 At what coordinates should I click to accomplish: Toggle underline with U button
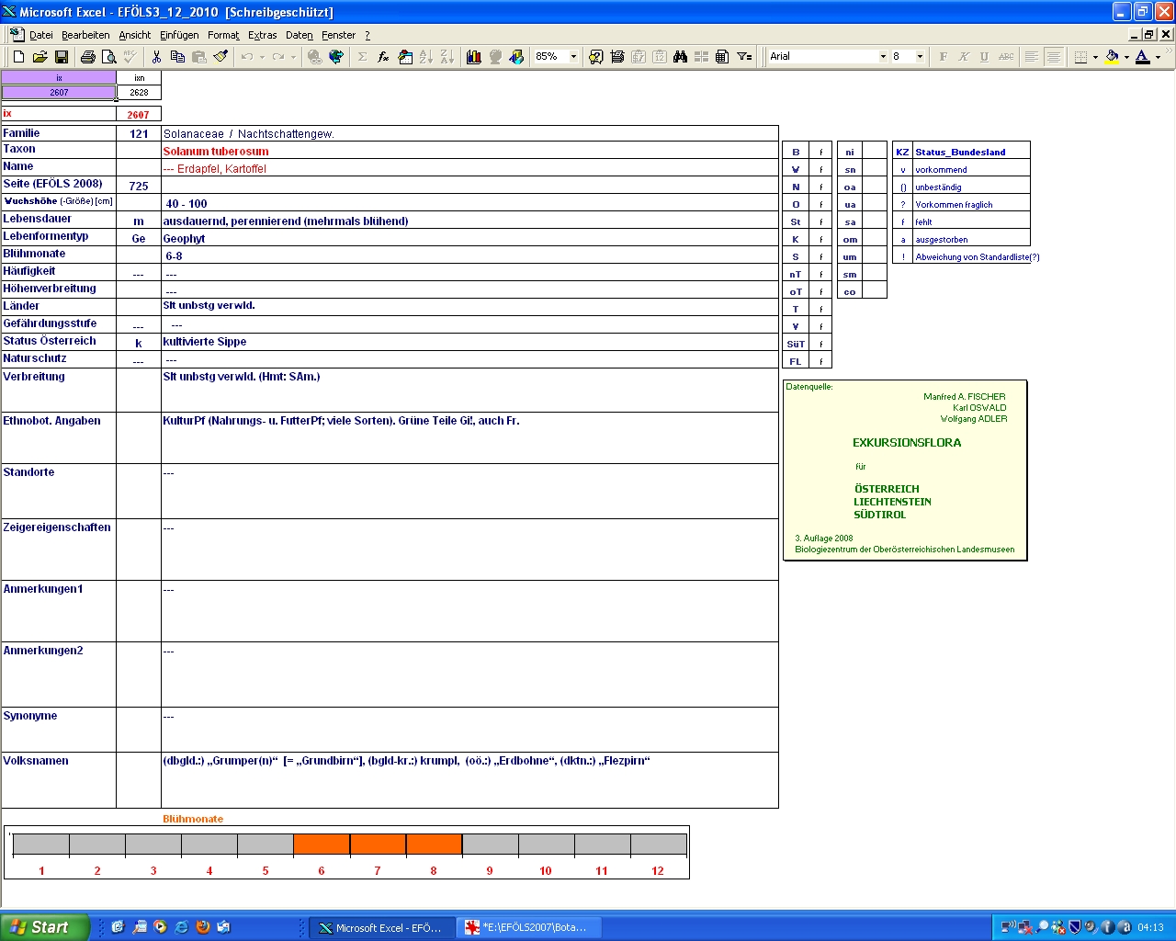click(x=985, y=57)
